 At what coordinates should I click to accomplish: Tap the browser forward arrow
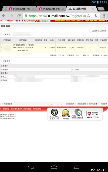(11, 16)
